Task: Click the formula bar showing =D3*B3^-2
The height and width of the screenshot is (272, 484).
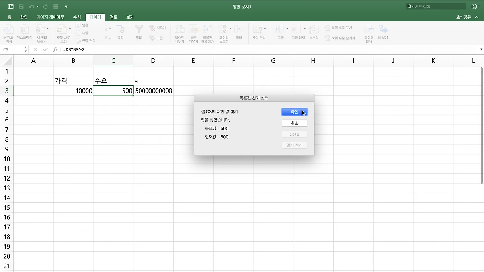Action: (270, 49)
